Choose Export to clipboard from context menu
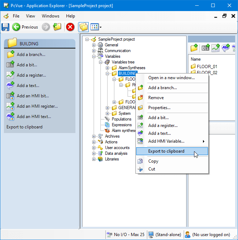The width and height of the screenshot is (238, 240). [166, 151]
